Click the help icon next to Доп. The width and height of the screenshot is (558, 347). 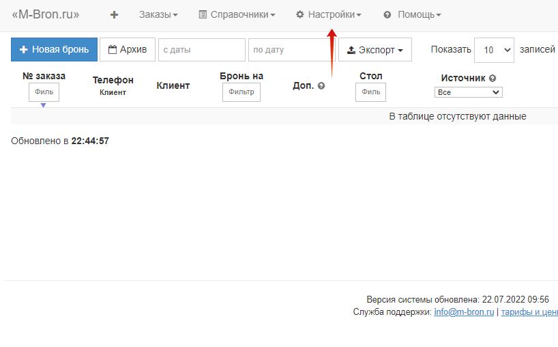click(x=321, y=86)
